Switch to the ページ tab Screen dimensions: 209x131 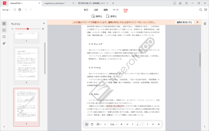click(116, 10)
